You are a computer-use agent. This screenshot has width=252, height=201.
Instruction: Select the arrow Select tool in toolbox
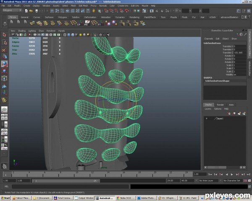coord(4,35)
